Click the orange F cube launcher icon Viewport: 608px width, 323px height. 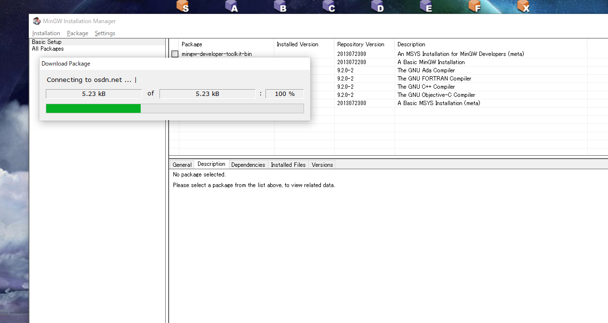475,6
